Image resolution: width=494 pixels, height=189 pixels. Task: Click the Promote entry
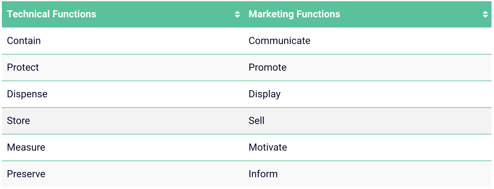pyautogui.click(x=267, y=68)
